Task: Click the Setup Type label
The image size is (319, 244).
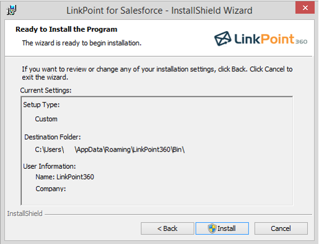Action: [x=42, y=105]
